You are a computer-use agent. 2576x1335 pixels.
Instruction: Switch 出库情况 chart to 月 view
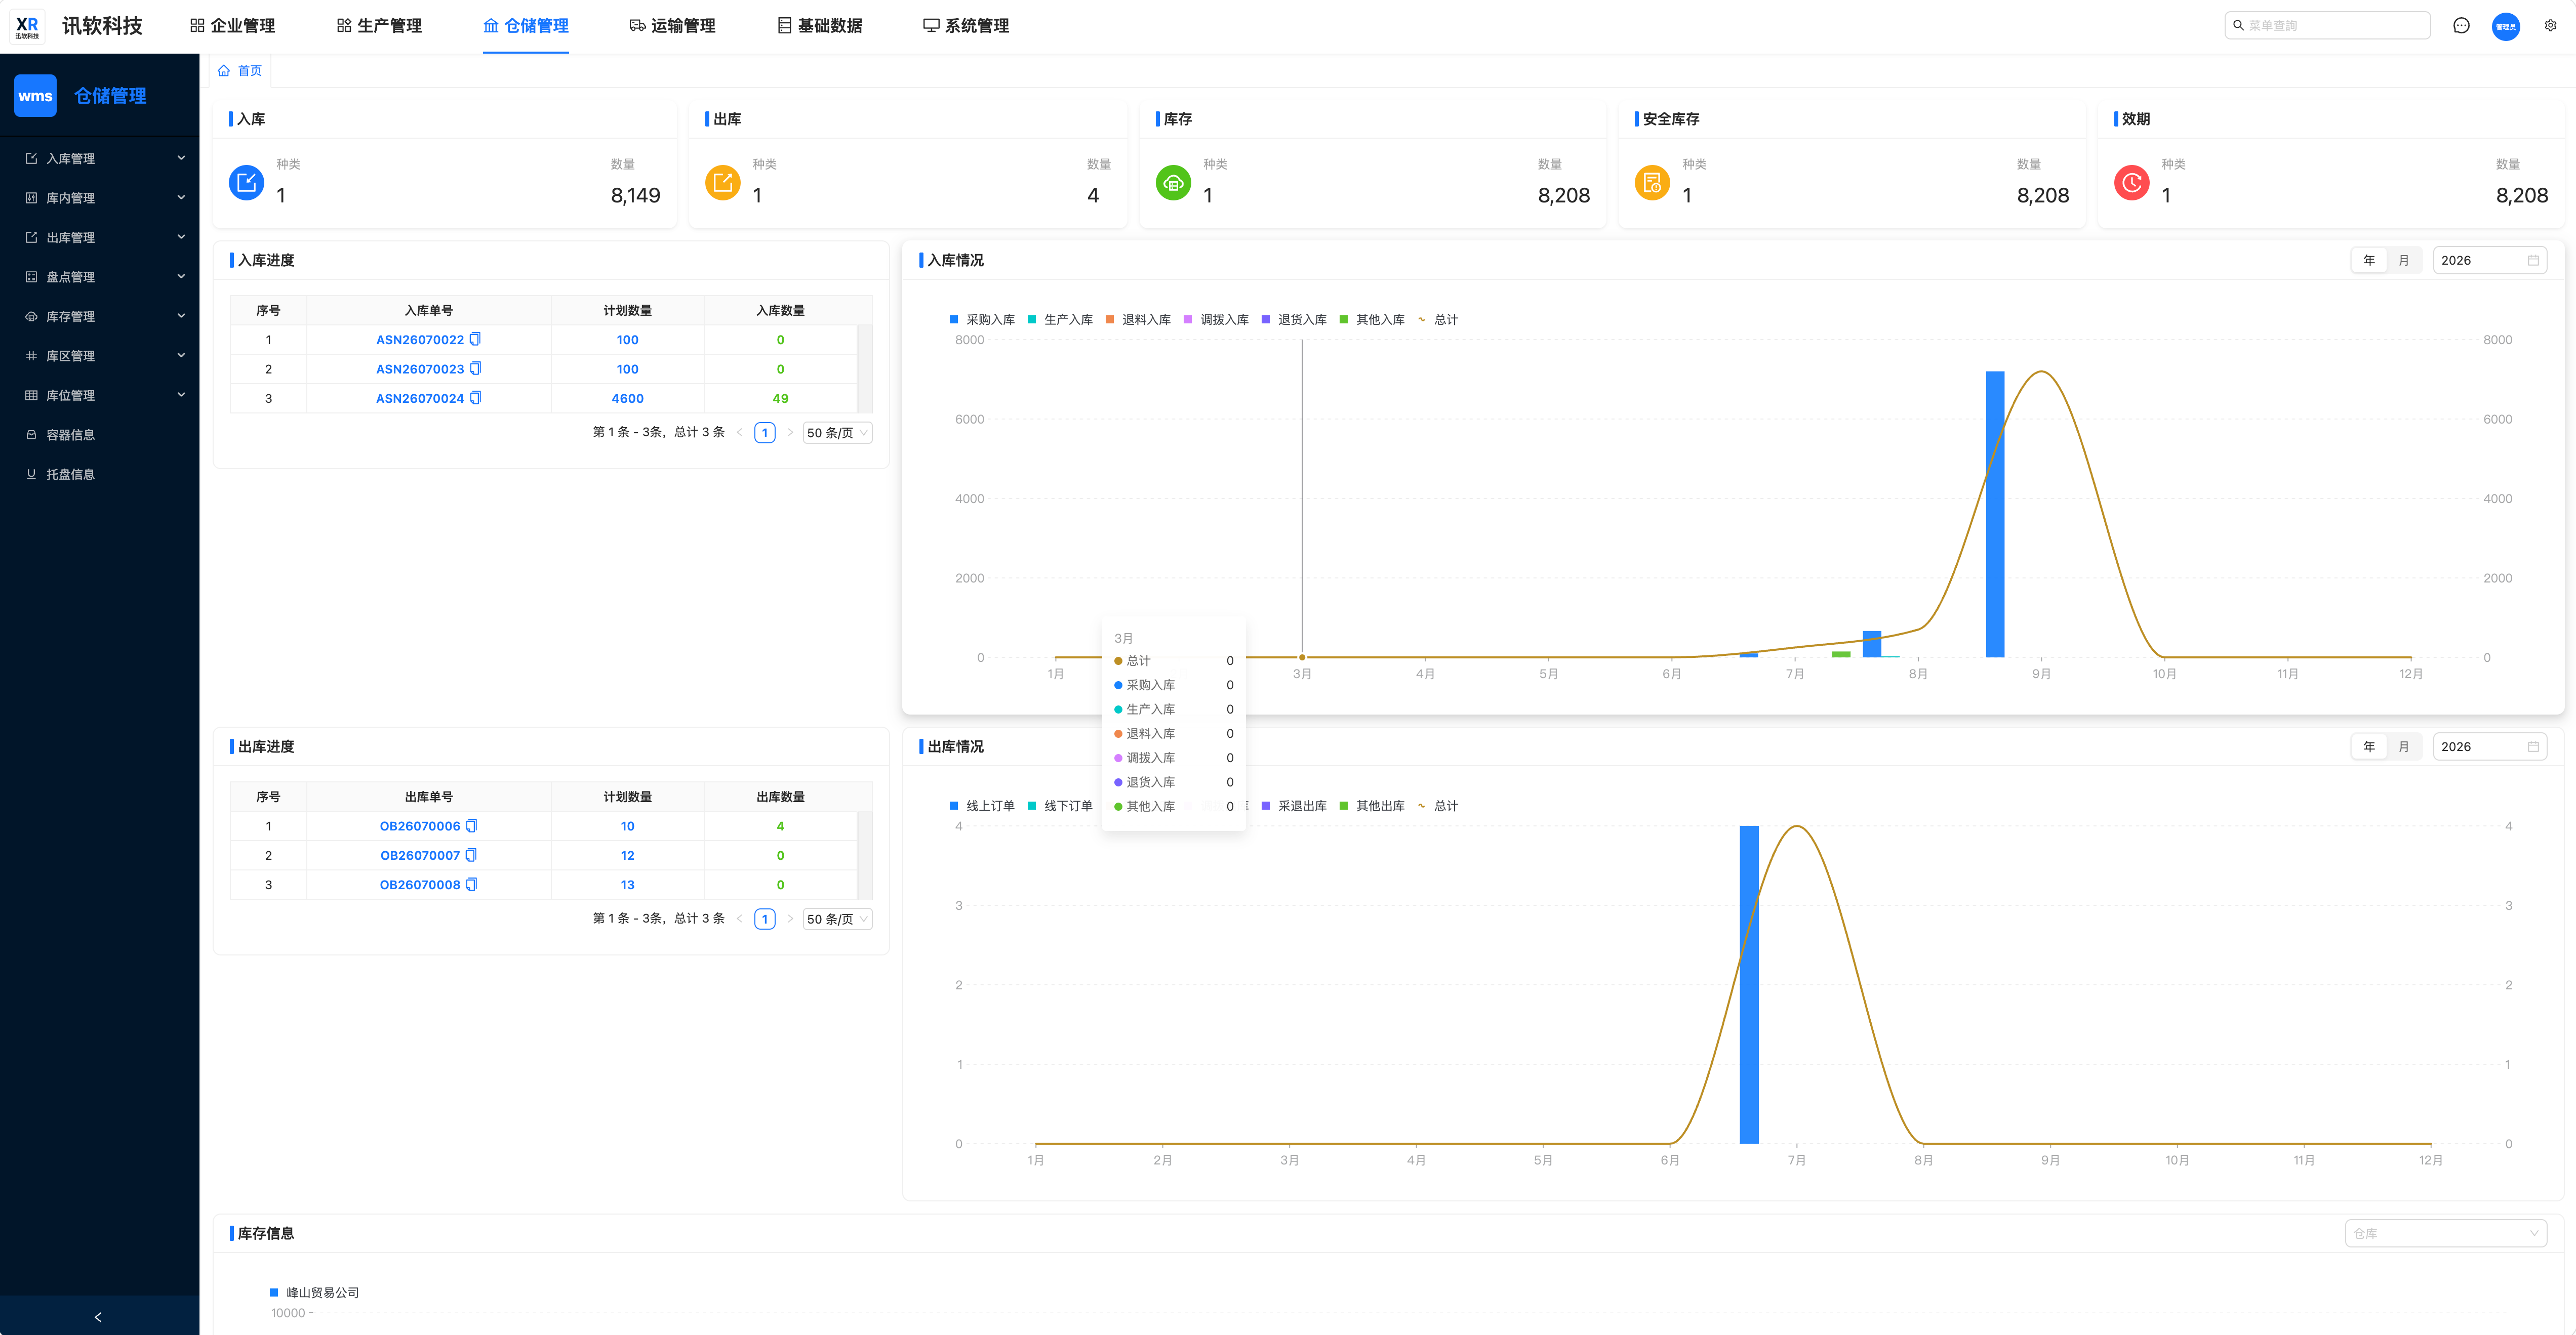pos(2404,746)
